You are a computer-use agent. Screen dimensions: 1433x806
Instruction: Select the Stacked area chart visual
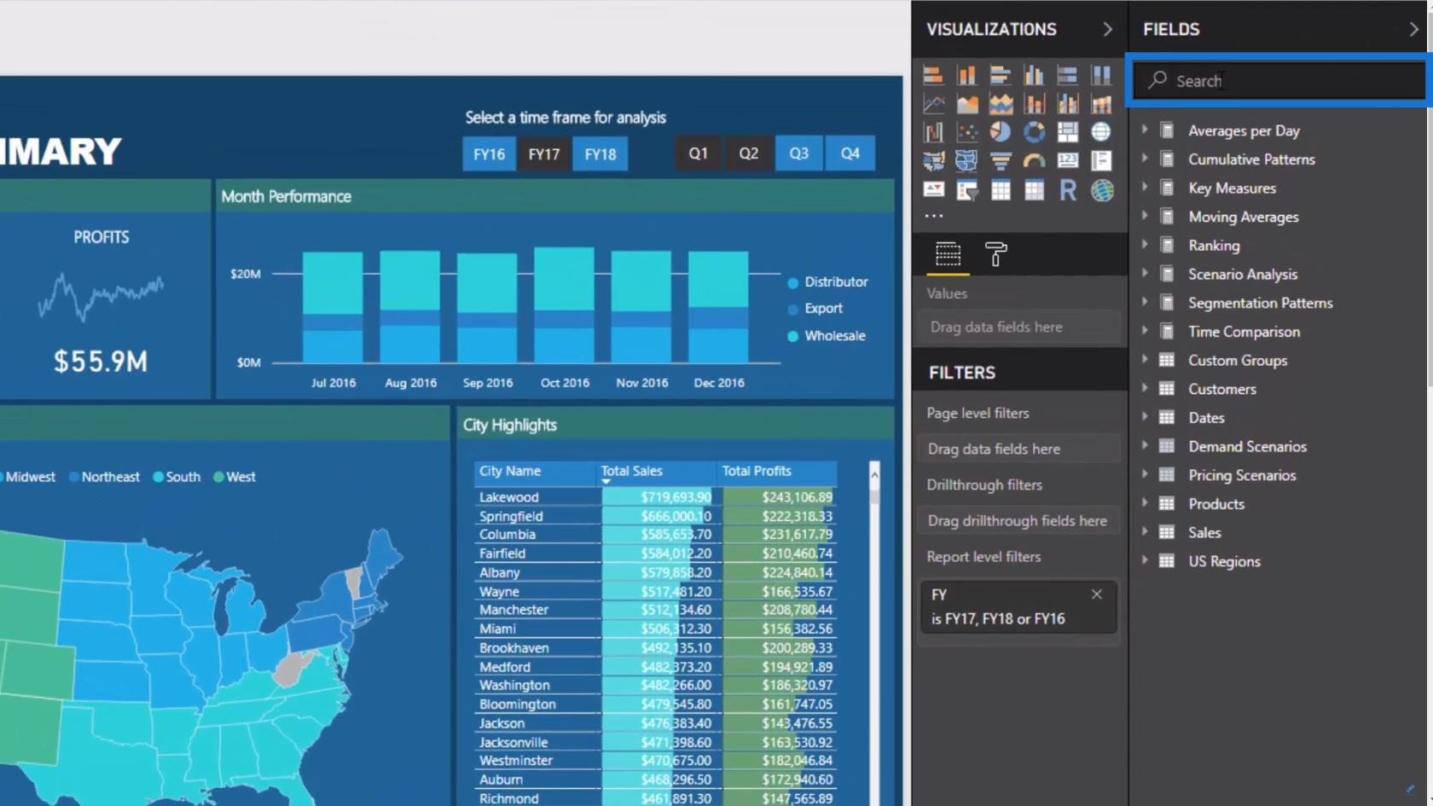1001,104
